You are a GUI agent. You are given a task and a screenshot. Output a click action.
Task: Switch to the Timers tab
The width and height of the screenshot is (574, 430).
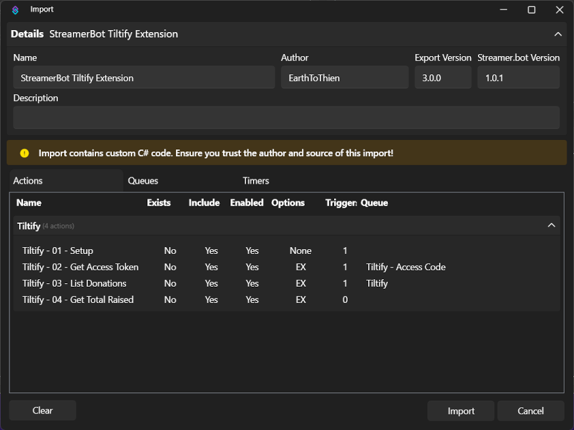[256, 181]
